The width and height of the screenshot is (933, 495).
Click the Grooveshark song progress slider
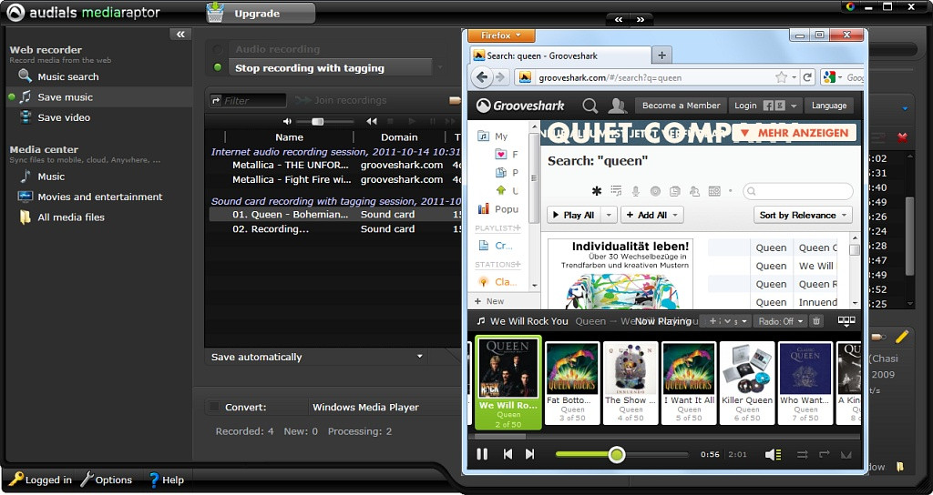(x=621, y=455)
